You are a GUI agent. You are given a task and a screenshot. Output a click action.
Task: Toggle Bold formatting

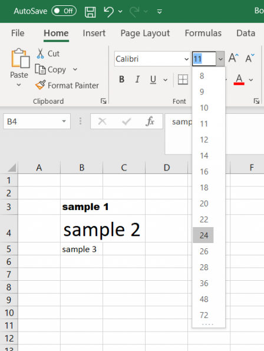pos(121,79)
